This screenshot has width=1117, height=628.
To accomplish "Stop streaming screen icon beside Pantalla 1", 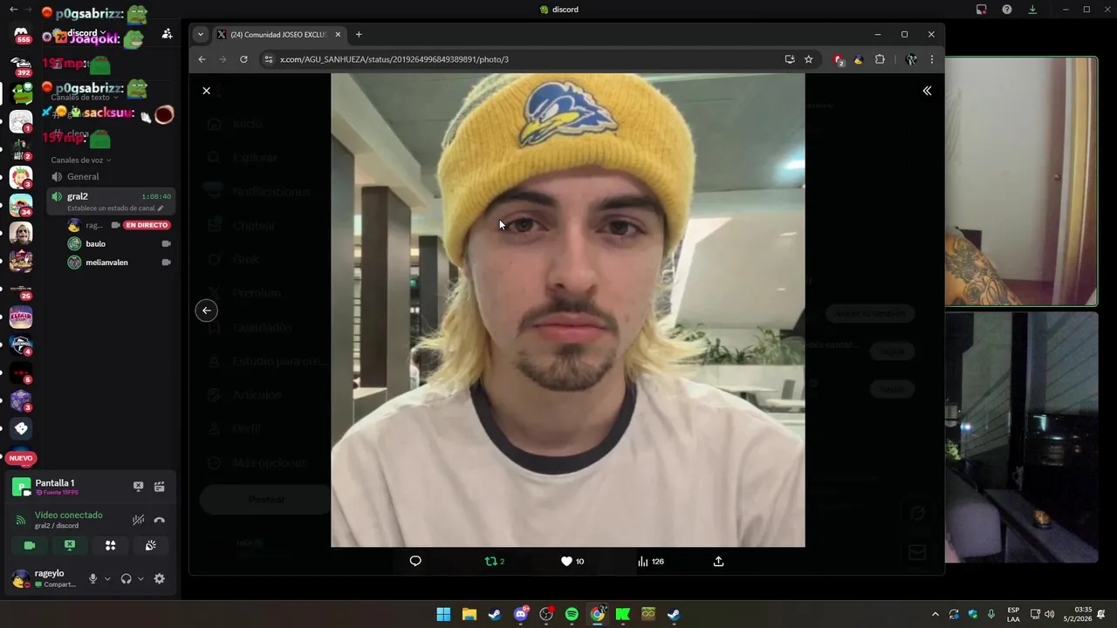I will tap(138, 487).
